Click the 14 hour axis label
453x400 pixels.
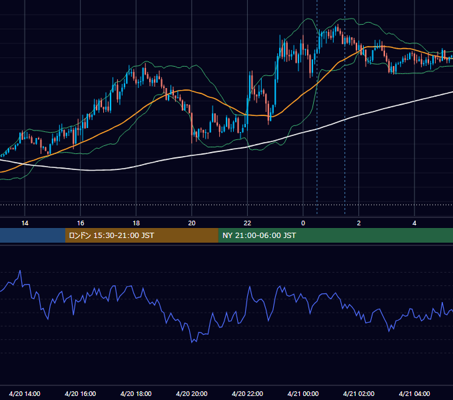pyautogui.click(x=25, y=223)
